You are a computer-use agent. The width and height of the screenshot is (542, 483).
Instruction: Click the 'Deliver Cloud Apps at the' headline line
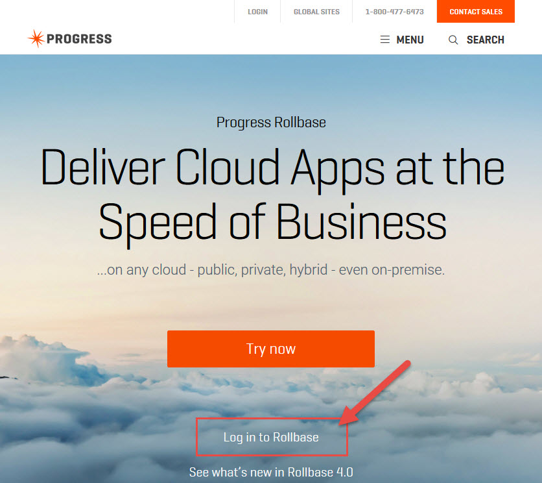point(272,167)
